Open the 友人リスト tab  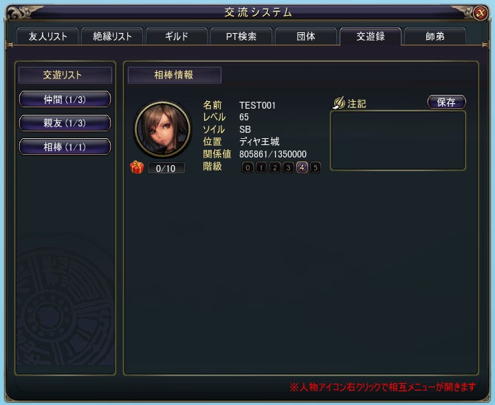(x=47, y=36)
